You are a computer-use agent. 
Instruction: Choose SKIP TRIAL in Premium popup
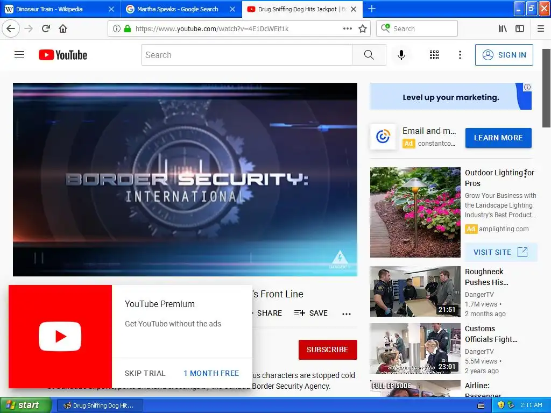tap(145, 373)
